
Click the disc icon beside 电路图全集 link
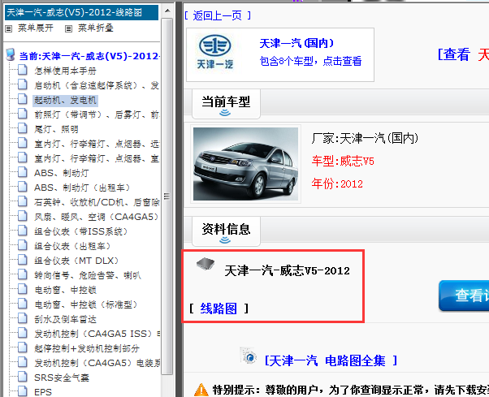(x=249, y=356)
